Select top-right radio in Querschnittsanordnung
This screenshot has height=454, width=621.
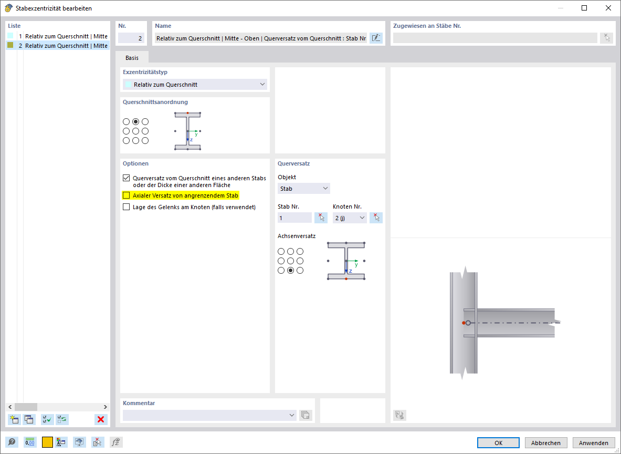pos(145,122)
